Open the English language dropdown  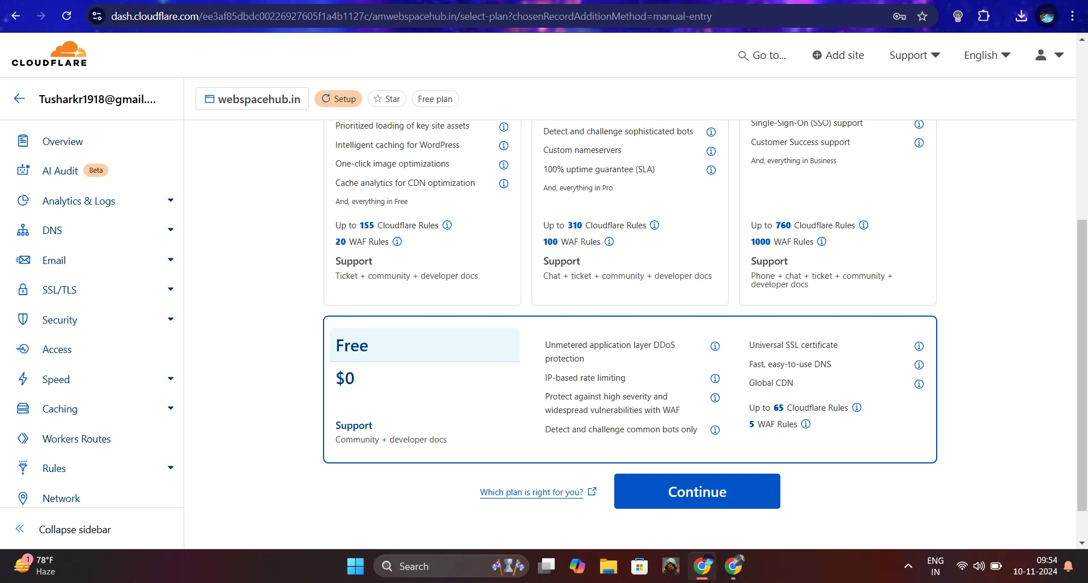pyautogui.click(x=987, y=55)
